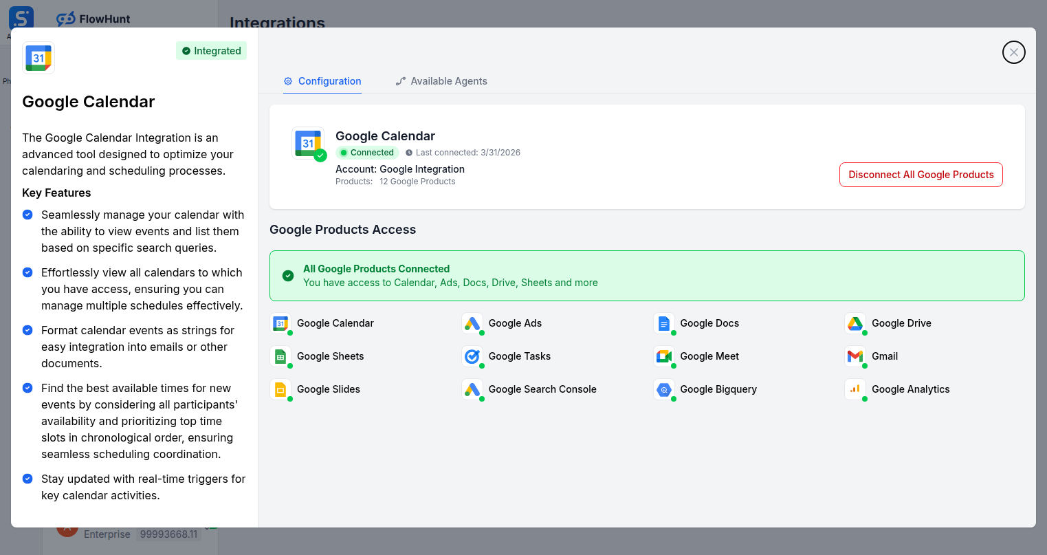Open Google Docs integration icon
1047x555 pixels.
(x=664, y=323)
